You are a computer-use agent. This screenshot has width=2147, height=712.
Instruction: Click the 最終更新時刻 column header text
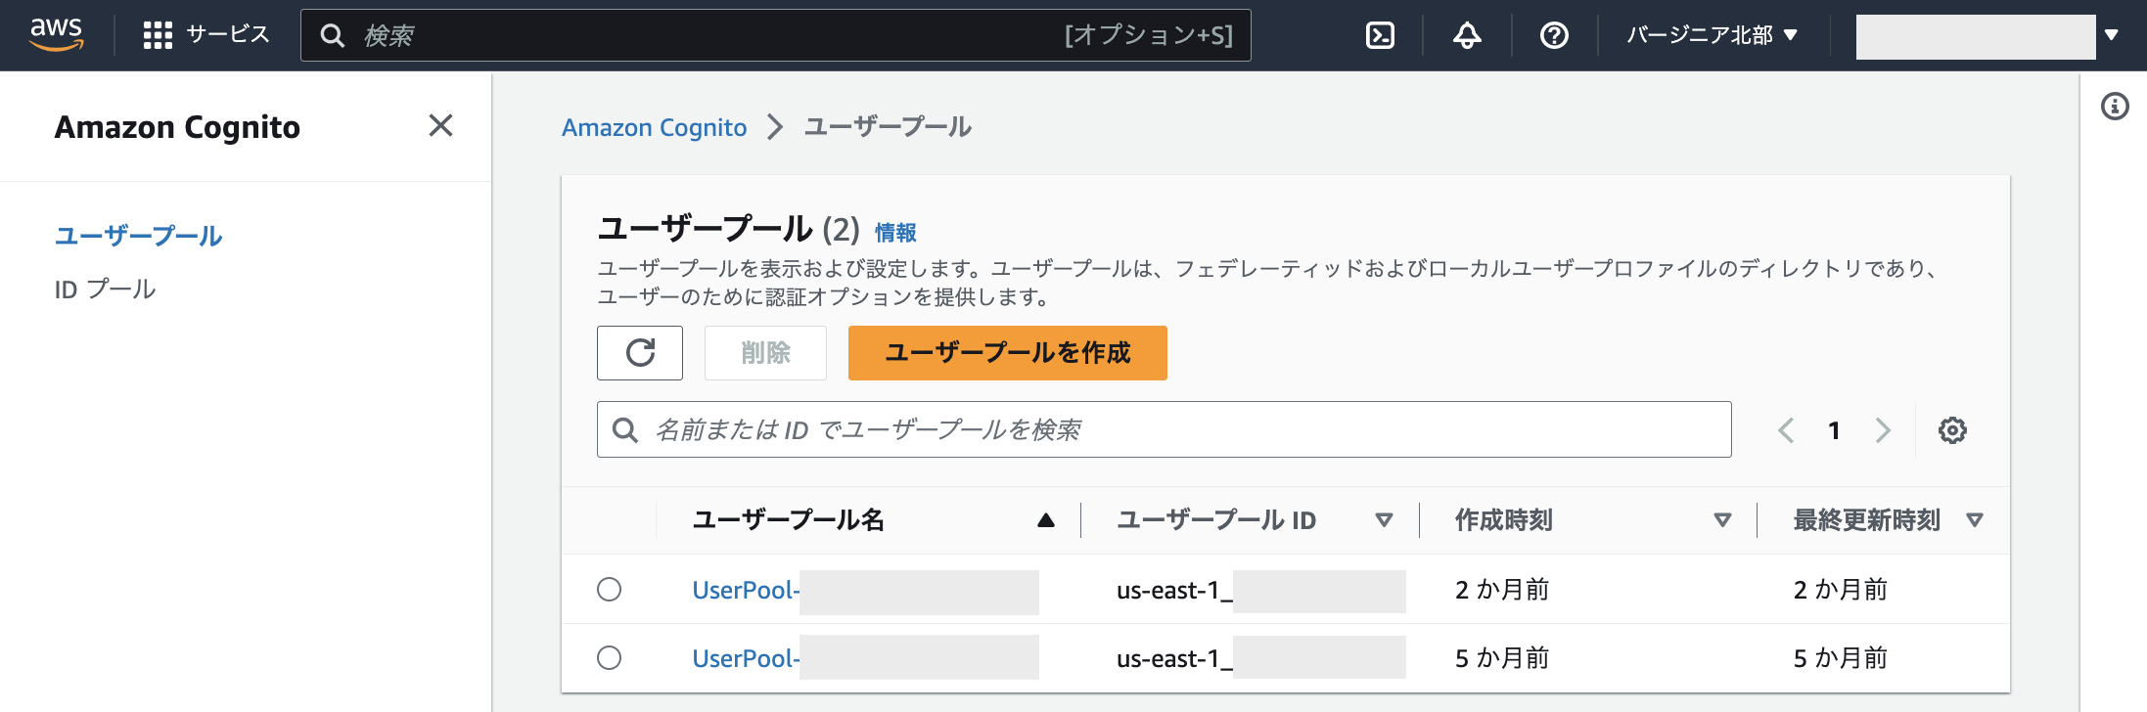click(x=1866, y=520)
